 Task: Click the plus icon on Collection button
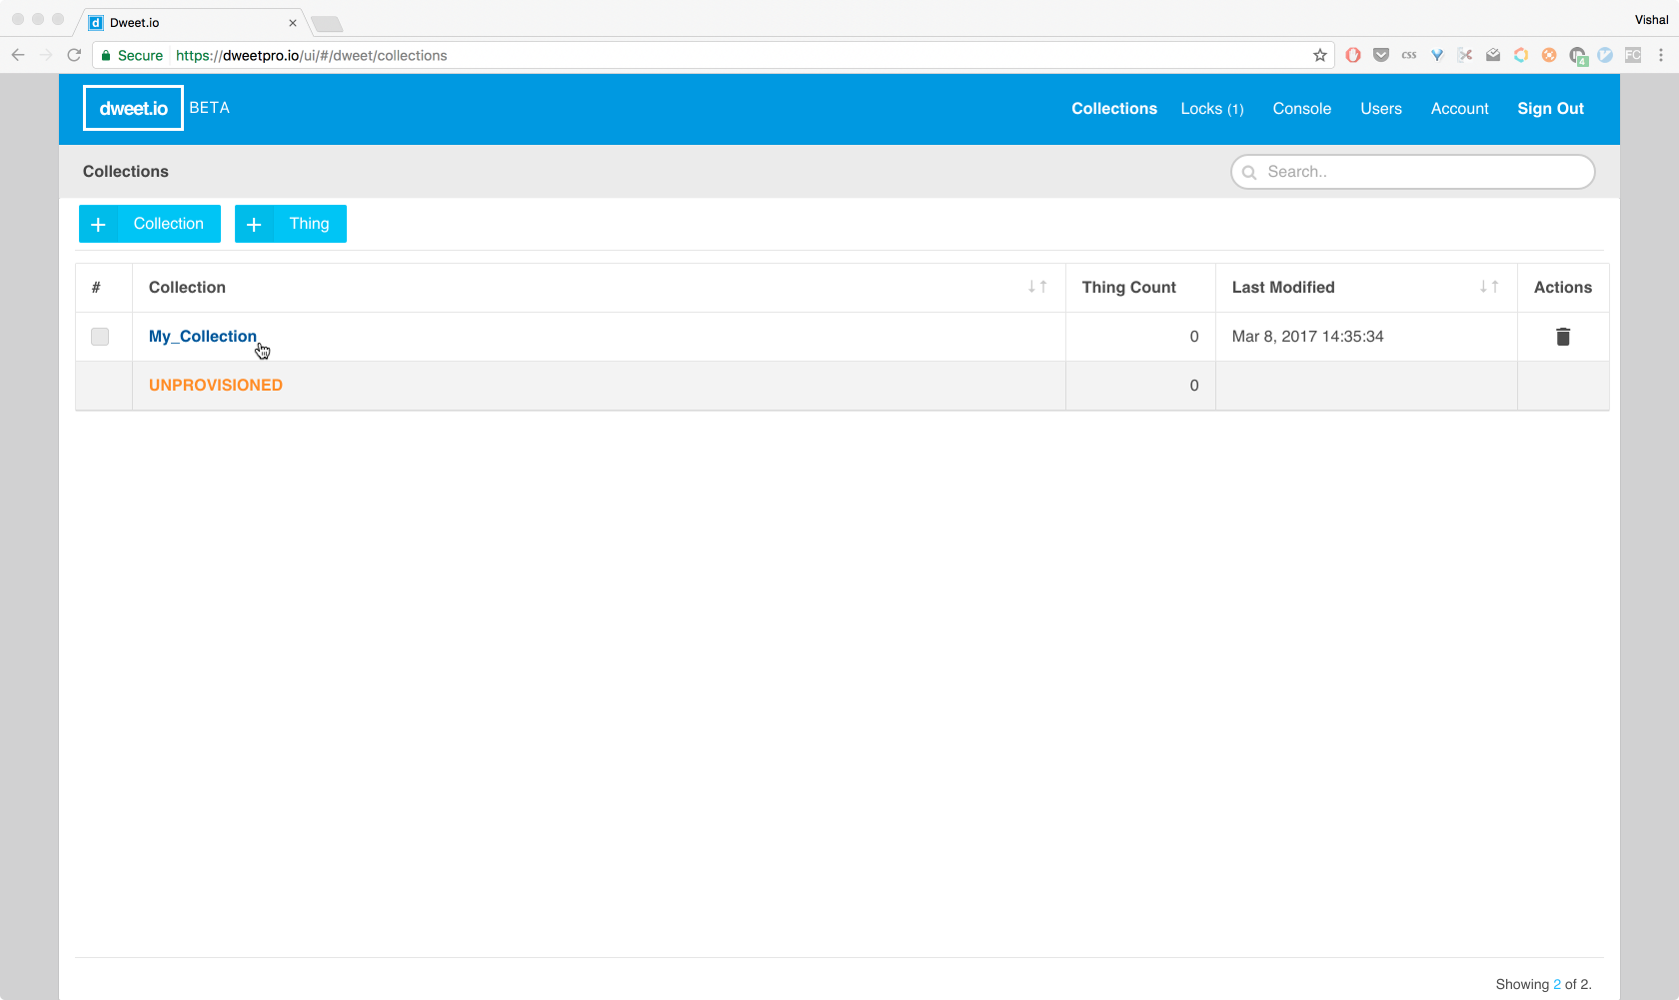click(x=98, y=224)
